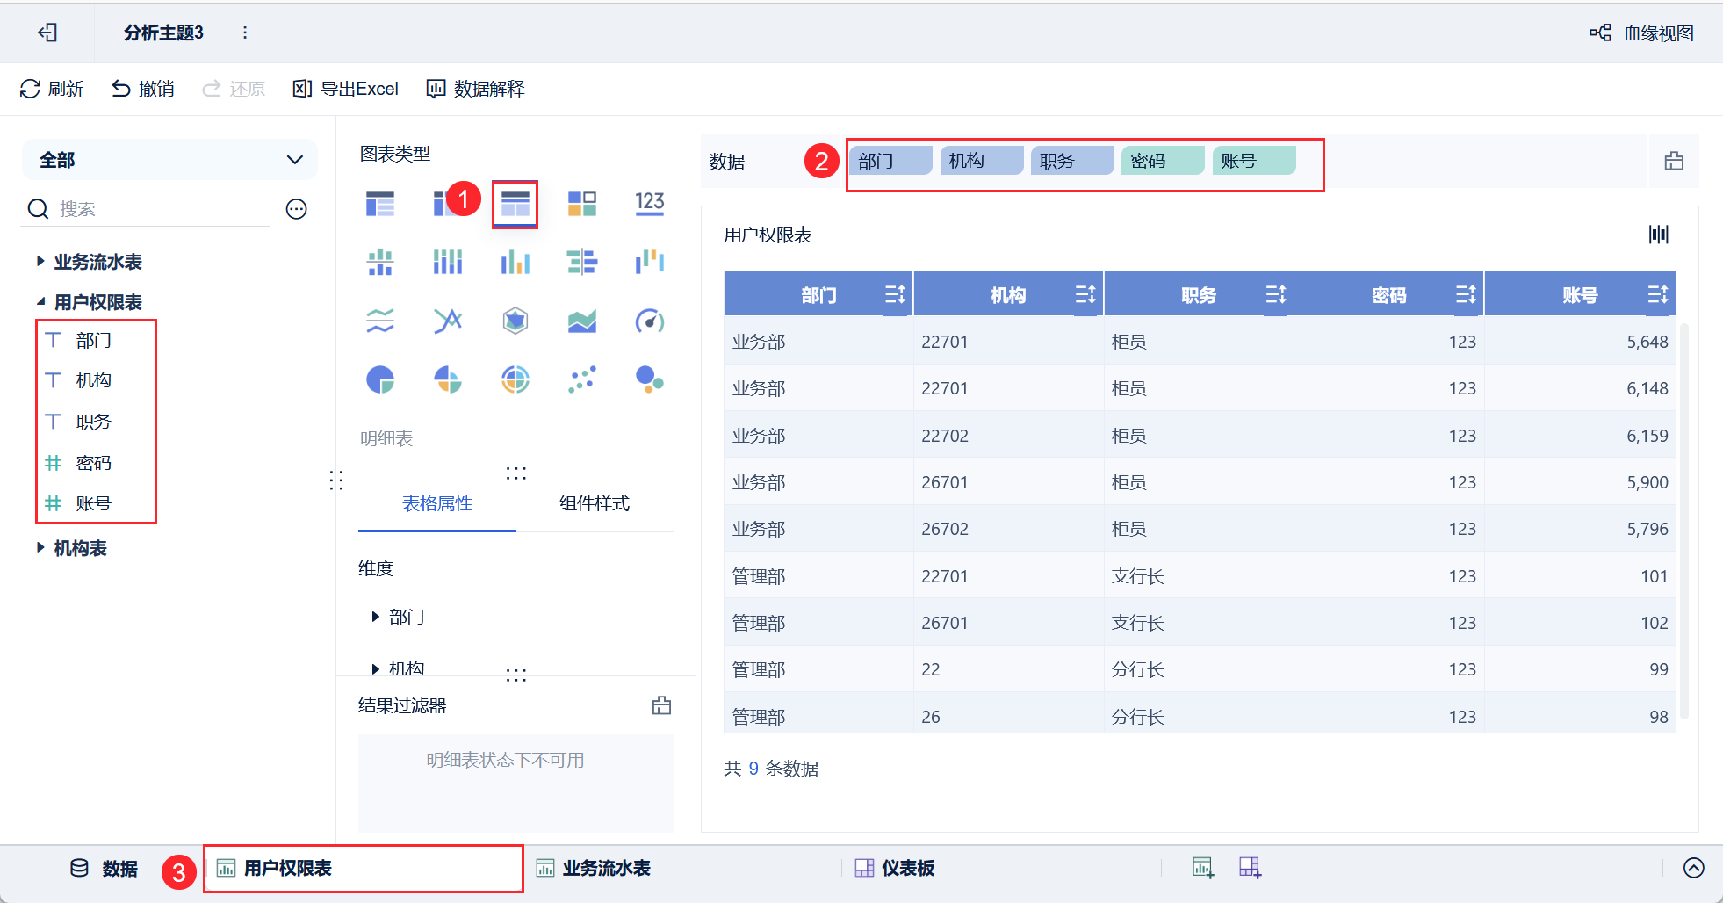
Task: Click 导出Excel to export the table
Action: coord(346,89)
